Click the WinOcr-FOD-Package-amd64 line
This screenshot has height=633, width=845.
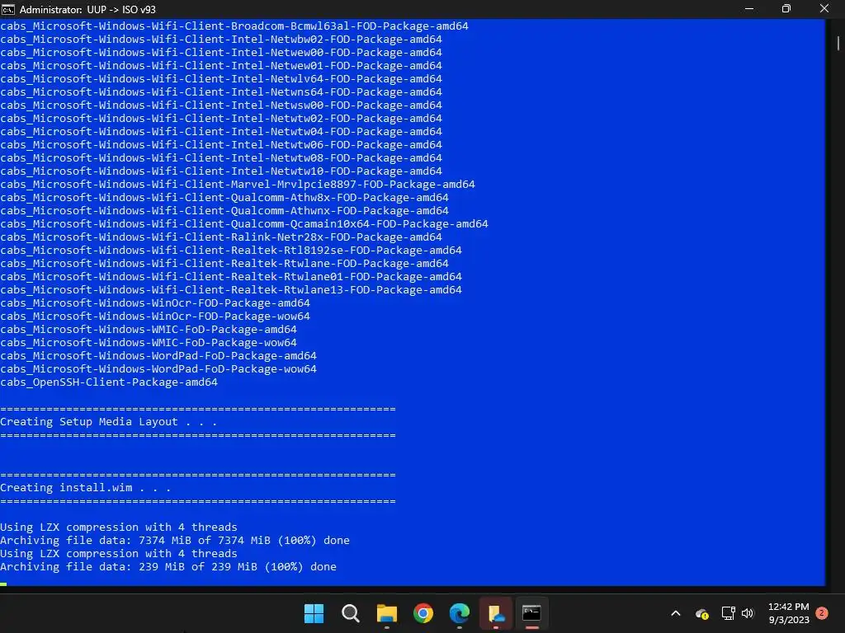coord(155,303)
